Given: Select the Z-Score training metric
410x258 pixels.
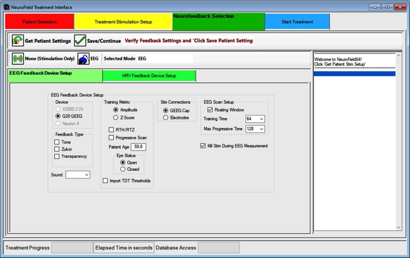Looking at the screenshot, I should tap(116, 118).
